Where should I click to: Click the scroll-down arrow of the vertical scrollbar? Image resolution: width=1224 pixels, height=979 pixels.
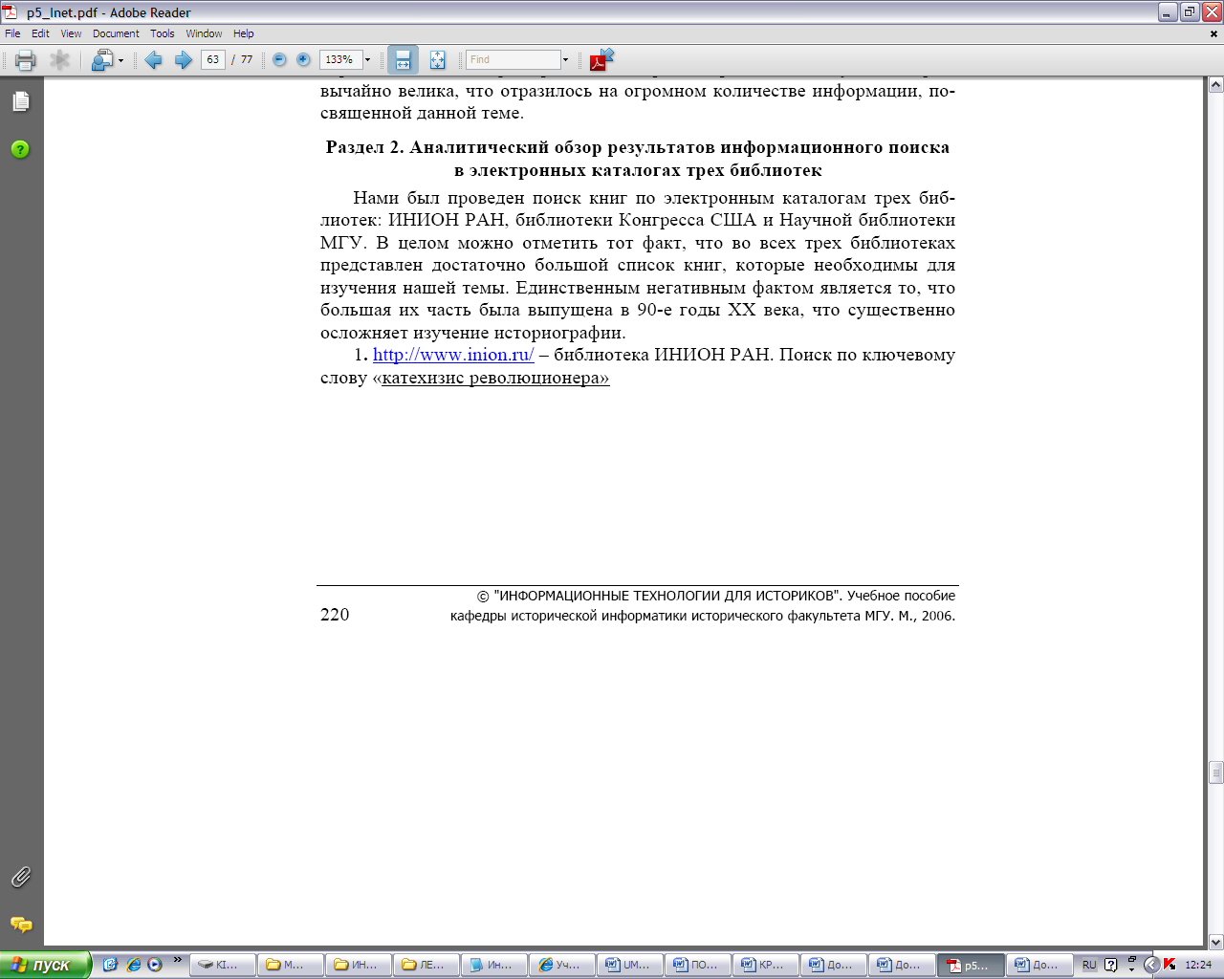tap(1215, 942)
